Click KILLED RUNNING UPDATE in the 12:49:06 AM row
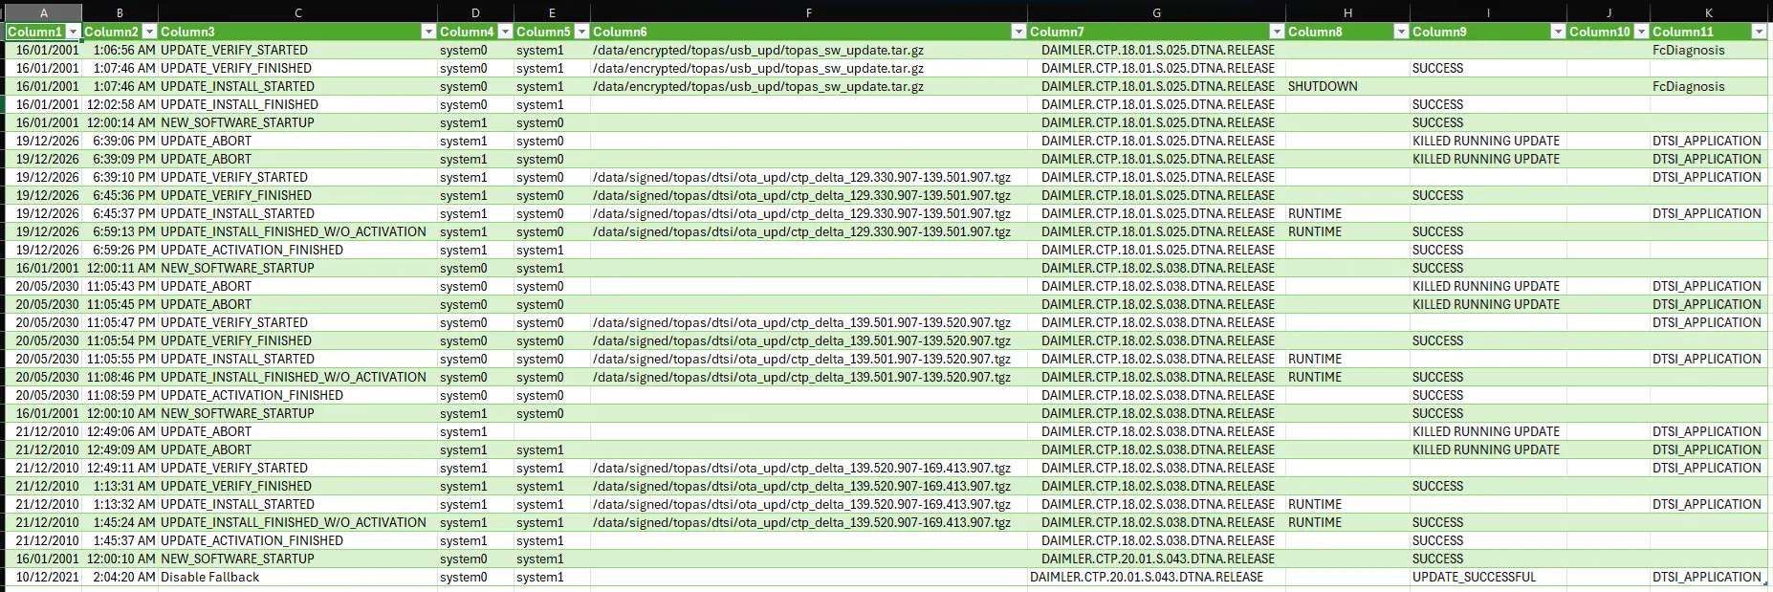The image size is (1773, 592). [1488, 431]
